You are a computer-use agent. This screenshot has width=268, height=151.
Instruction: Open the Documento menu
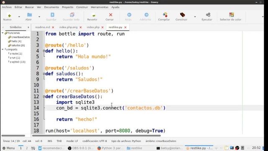pyautogui.click(x=52, y=7)
